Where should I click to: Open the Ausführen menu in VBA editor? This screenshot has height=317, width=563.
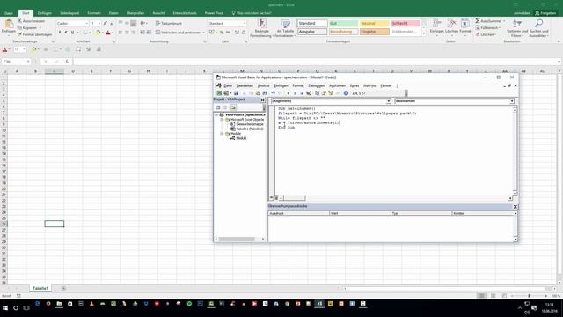click(x=337, y=85)
